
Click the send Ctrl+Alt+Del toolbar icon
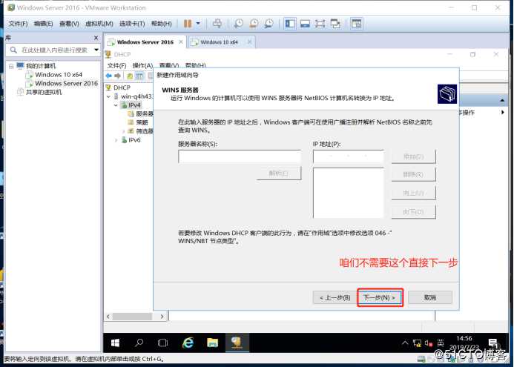point(217,24)
